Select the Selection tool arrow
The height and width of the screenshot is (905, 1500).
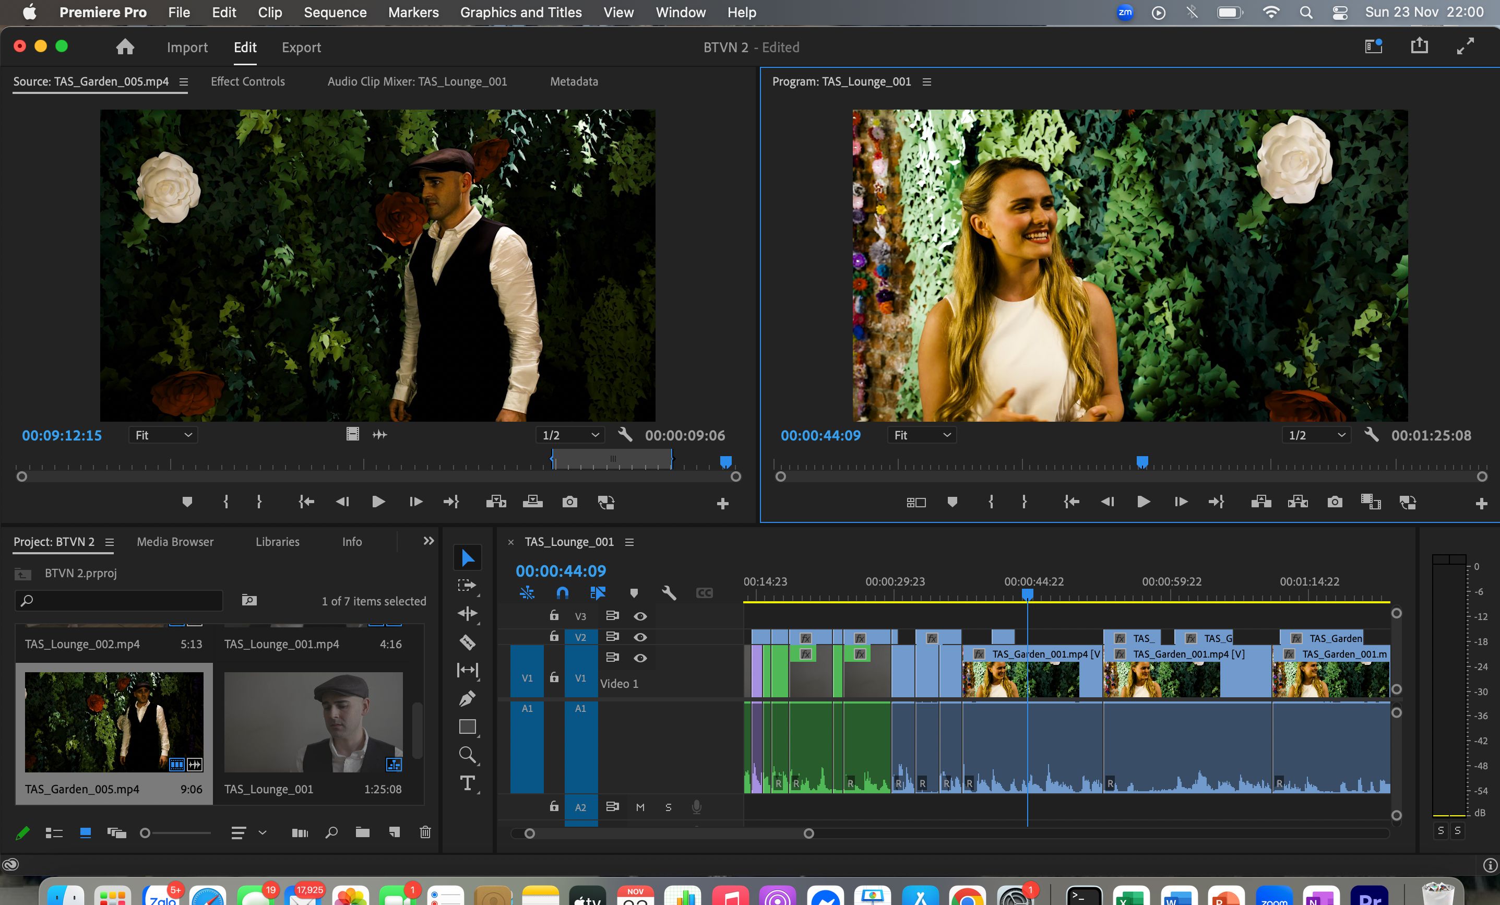[467, 557]
